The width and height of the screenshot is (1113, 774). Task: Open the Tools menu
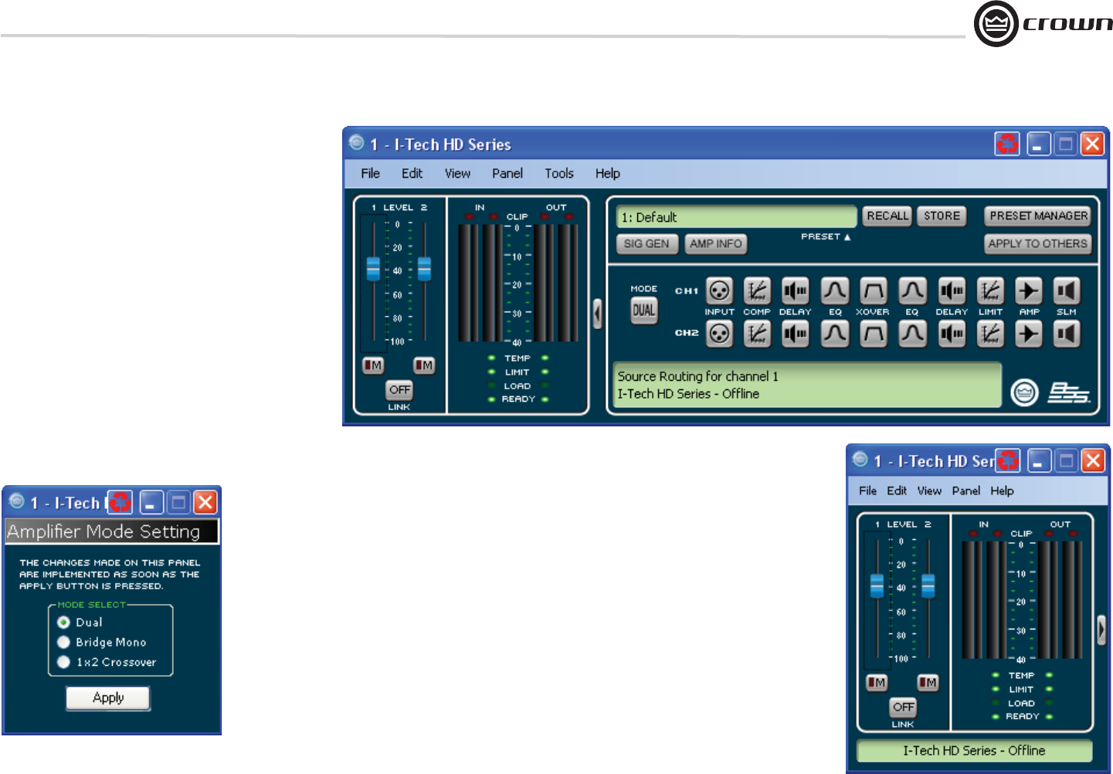(x=559, y=173)
